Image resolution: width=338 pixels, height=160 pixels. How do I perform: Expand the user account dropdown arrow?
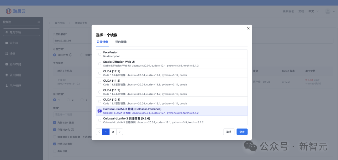click(x=334, y=11)
